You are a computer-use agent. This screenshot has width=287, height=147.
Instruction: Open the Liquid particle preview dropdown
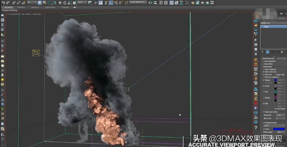pyautogui.click(x=274, y=126)
